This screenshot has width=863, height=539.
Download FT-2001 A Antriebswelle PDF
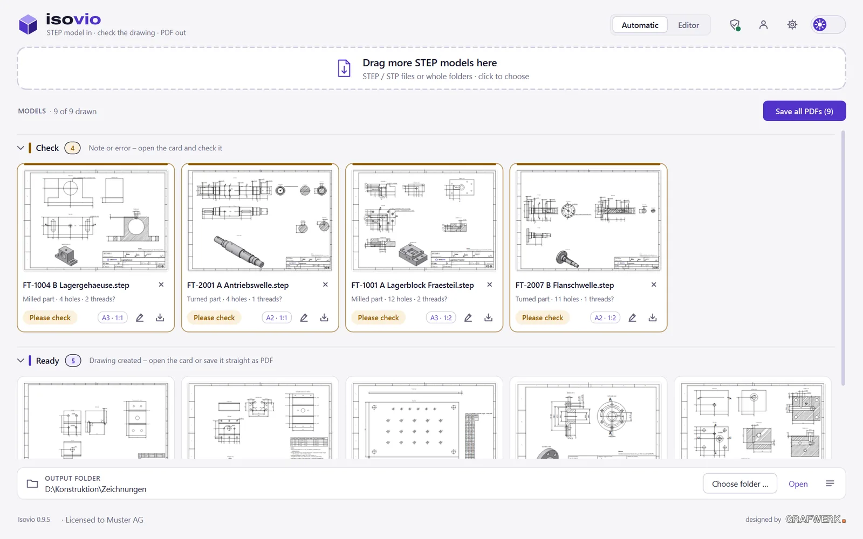(x=324, y=317)
